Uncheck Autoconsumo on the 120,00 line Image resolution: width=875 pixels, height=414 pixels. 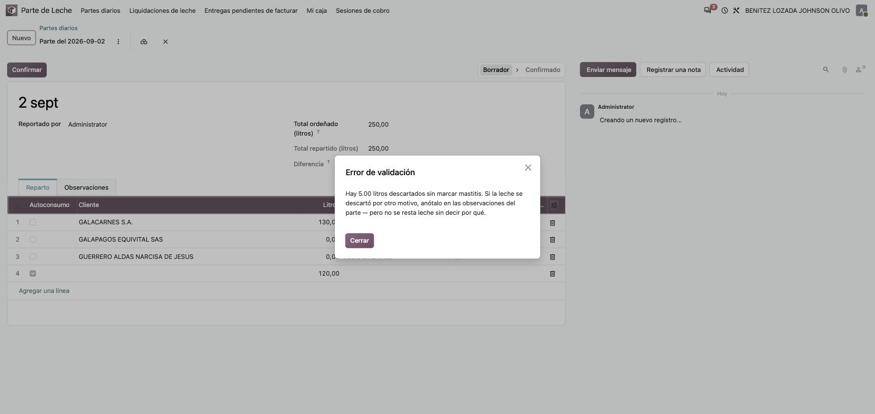click(33, 273)
